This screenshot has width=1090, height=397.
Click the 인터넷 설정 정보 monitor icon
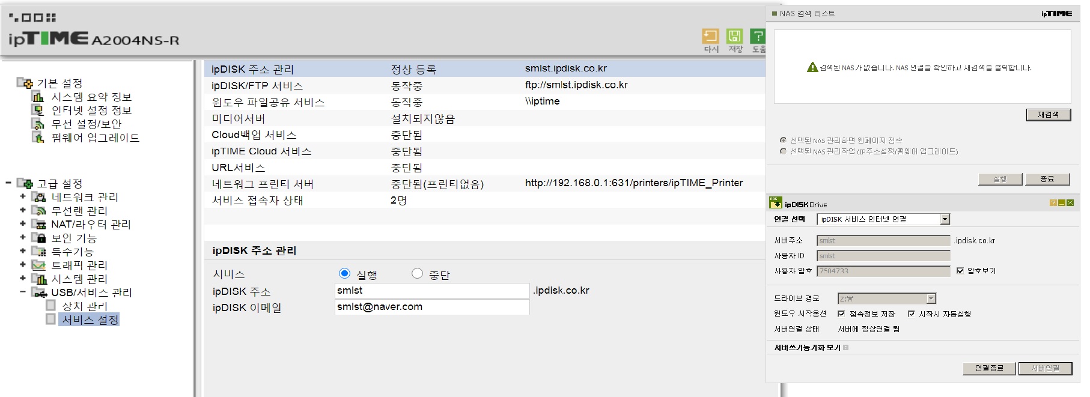point(38,110)
